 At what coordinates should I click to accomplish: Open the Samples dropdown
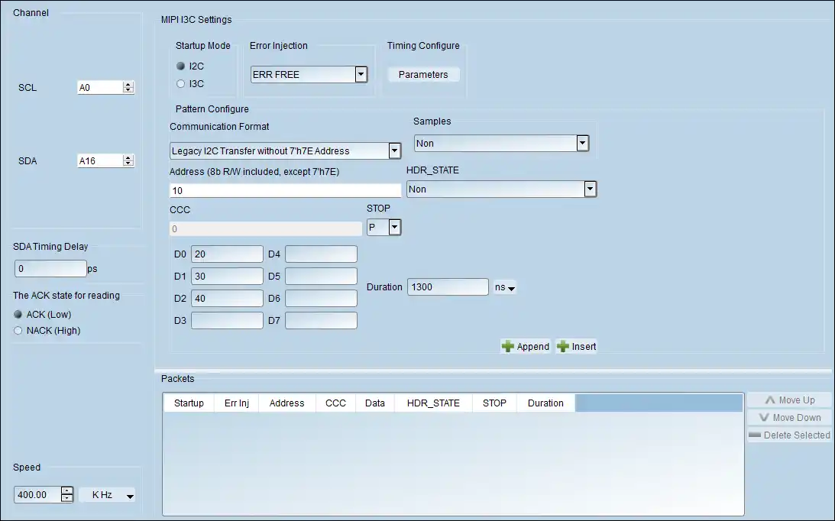pyautogui.click(x=581, y=143)
